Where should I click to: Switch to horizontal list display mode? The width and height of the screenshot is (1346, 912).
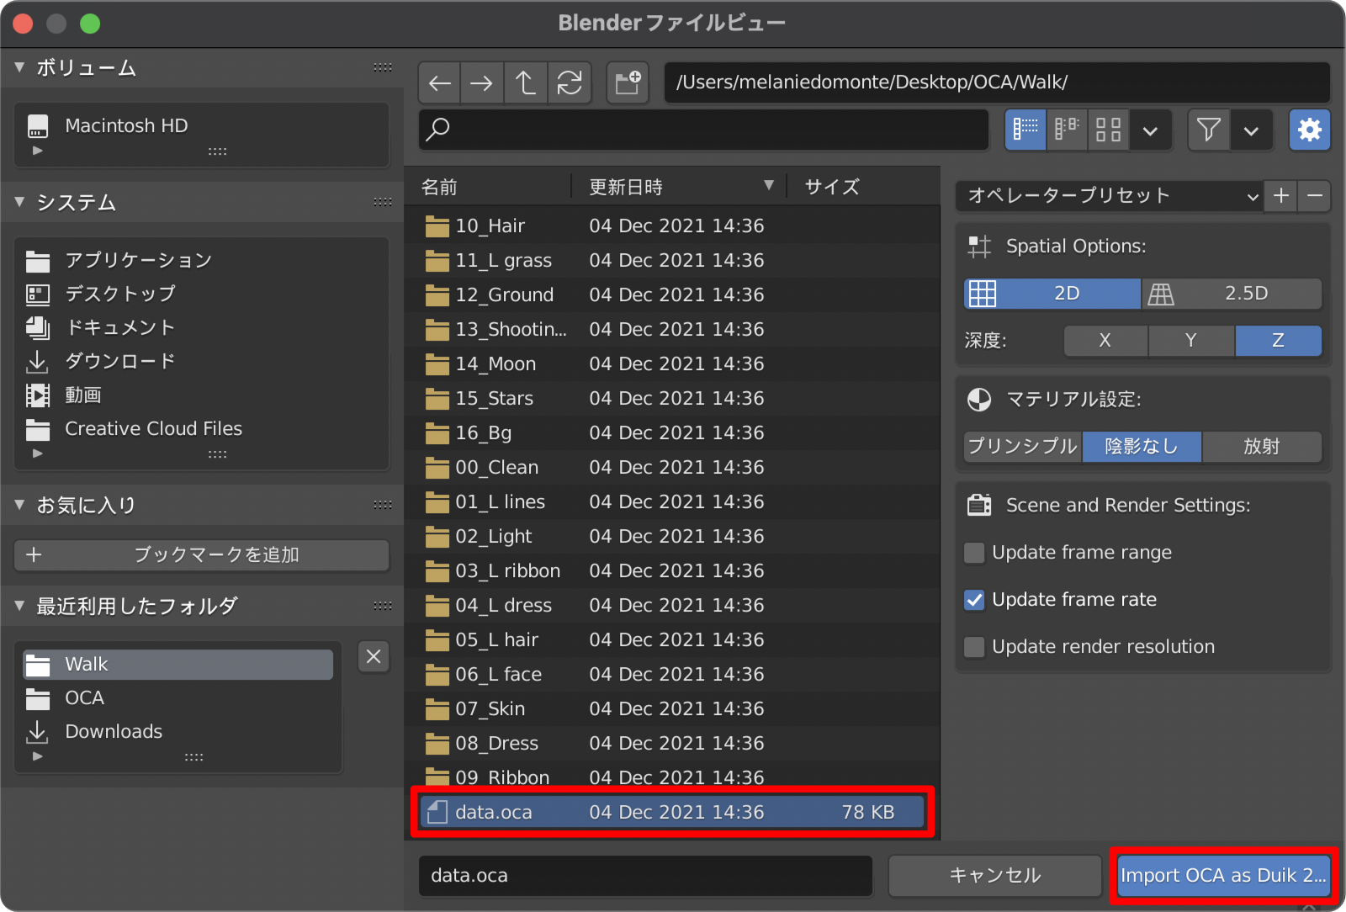pyautogui.click(x=1066, y=130)
